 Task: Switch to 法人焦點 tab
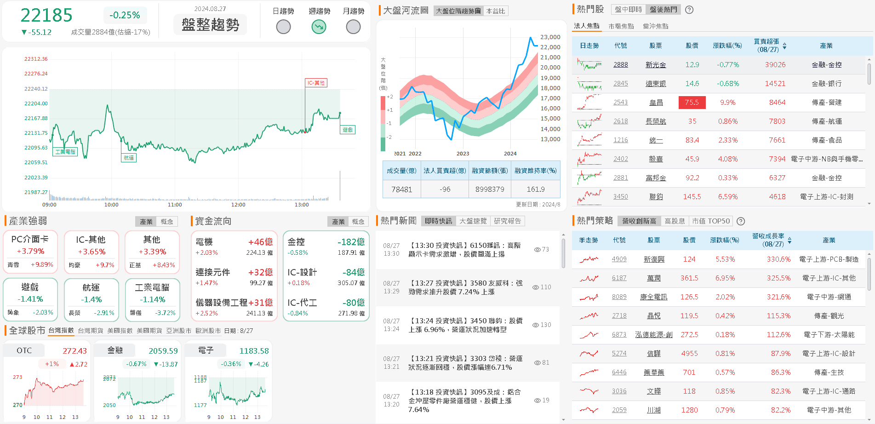click(x=587, y=26)
